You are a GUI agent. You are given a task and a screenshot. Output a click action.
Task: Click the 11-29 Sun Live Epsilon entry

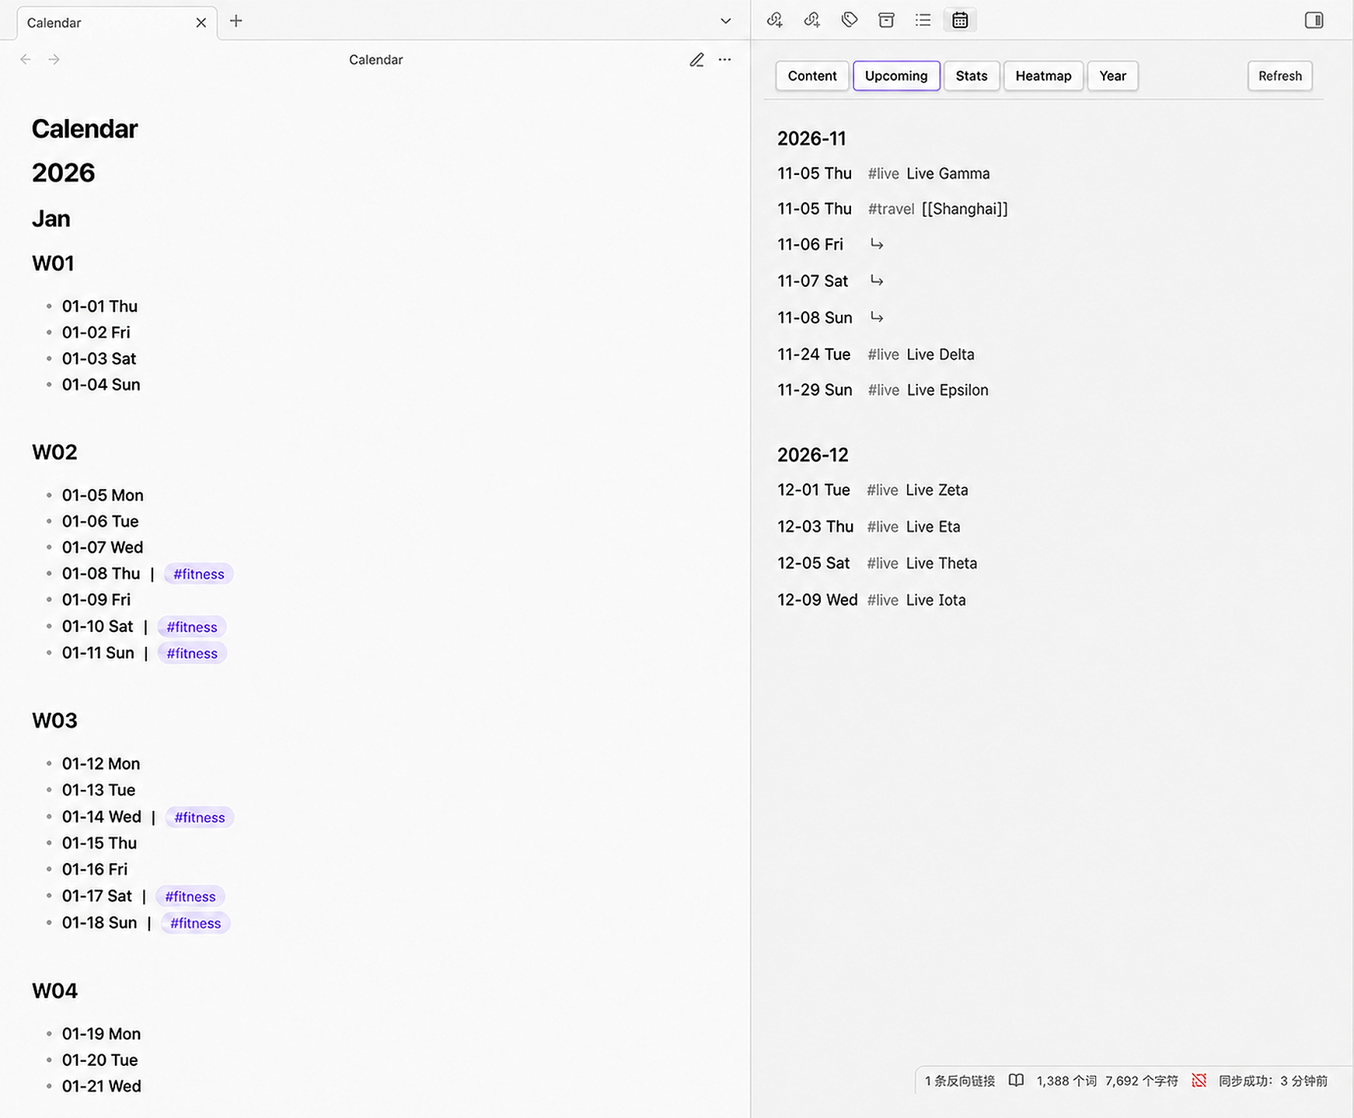(x=883, y=390)
